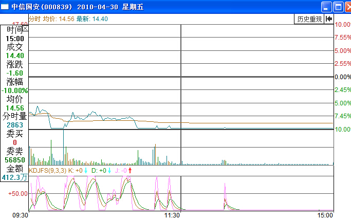Click the cyan down arrow beside D value

(109, 170)
